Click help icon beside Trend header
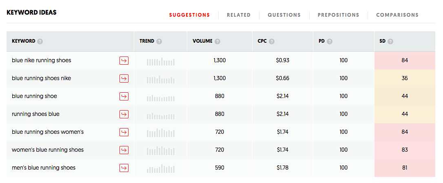This screenshot has width=443, height=183. pyautogui.click(x=159, y=41)
